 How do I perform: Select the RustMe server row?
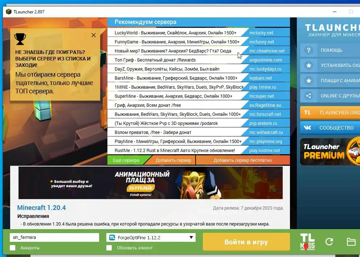pyautogui.click(x=199, y=151)
